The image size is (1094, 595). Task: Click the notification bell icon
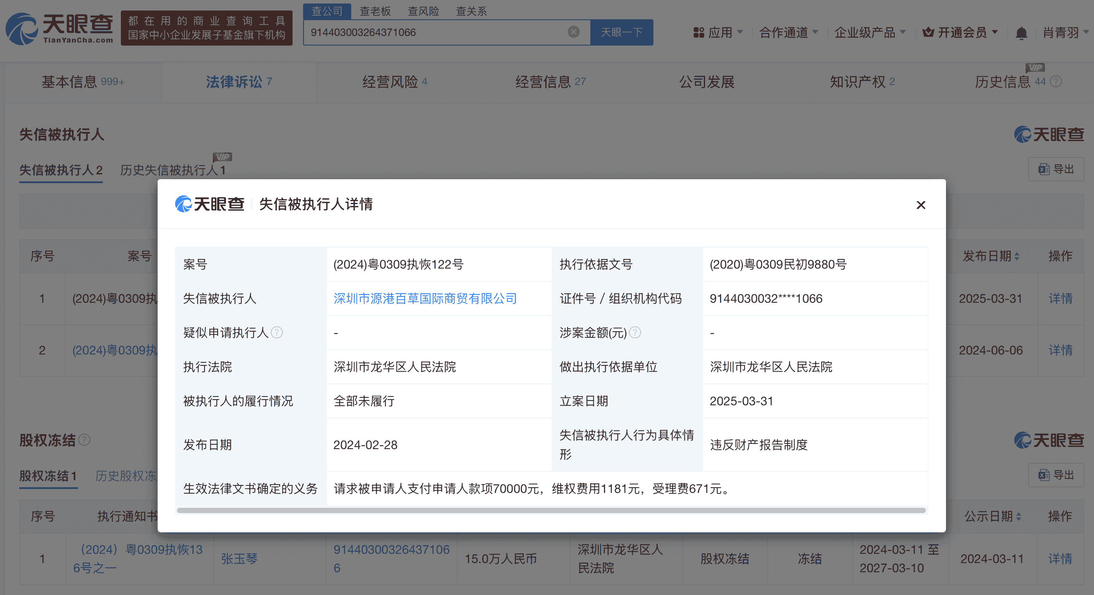coord(1022,32)
